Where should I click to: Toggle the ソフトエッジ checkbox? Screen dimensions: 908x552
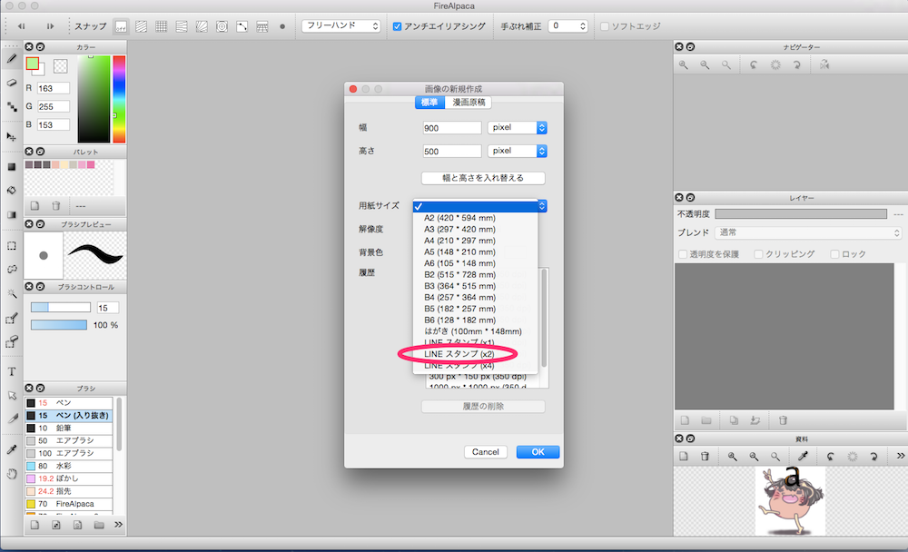pos(605,26)
